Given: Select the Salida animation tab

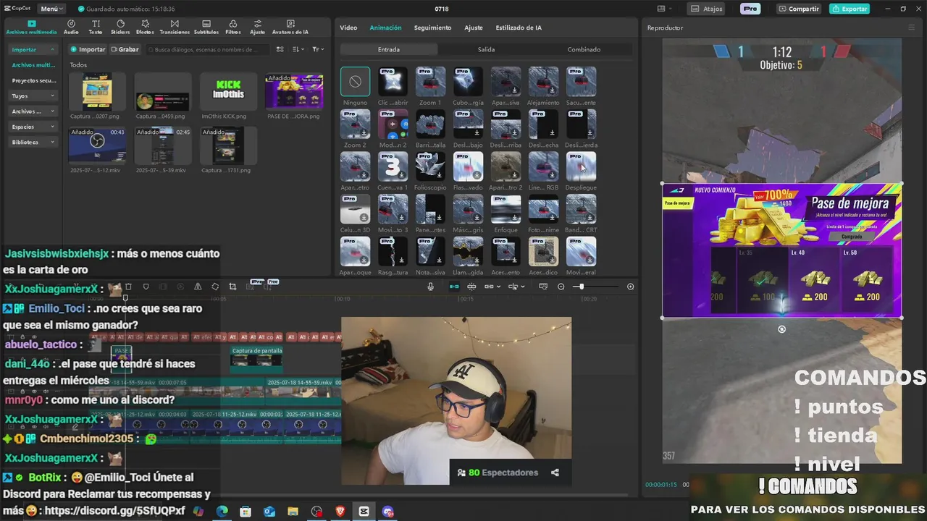Looking at the screenshot, I should [486, 49].
